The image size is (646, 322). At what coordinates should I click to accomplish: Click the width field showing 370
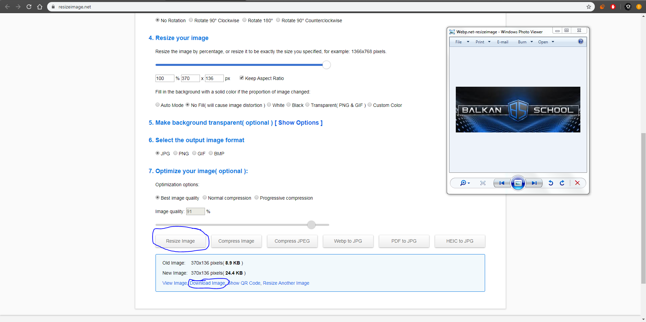coord(190,78)
